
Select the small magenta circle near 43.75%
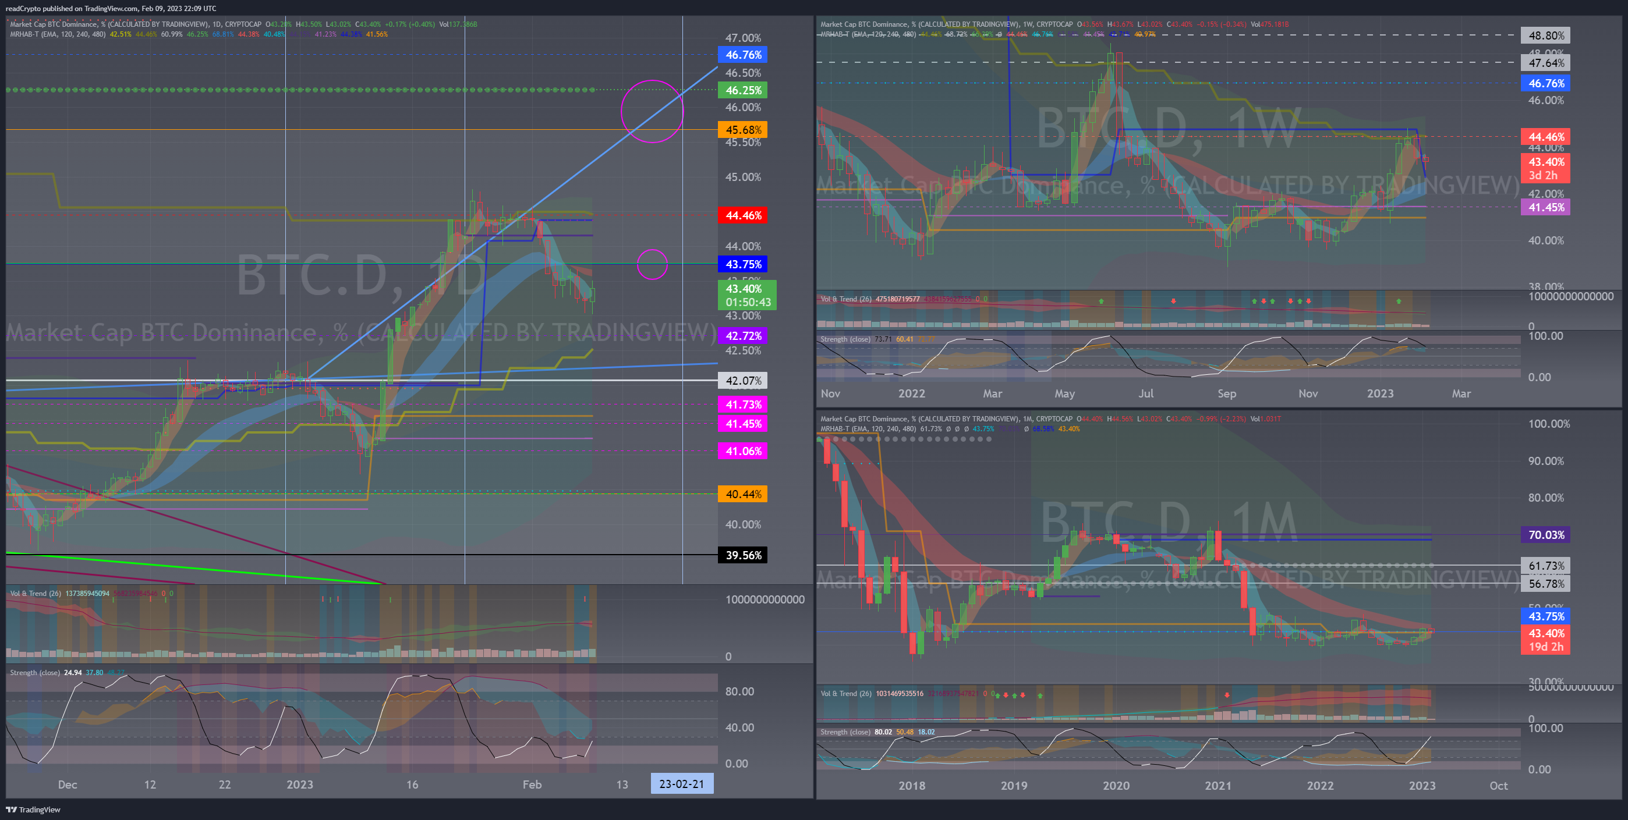652,264
